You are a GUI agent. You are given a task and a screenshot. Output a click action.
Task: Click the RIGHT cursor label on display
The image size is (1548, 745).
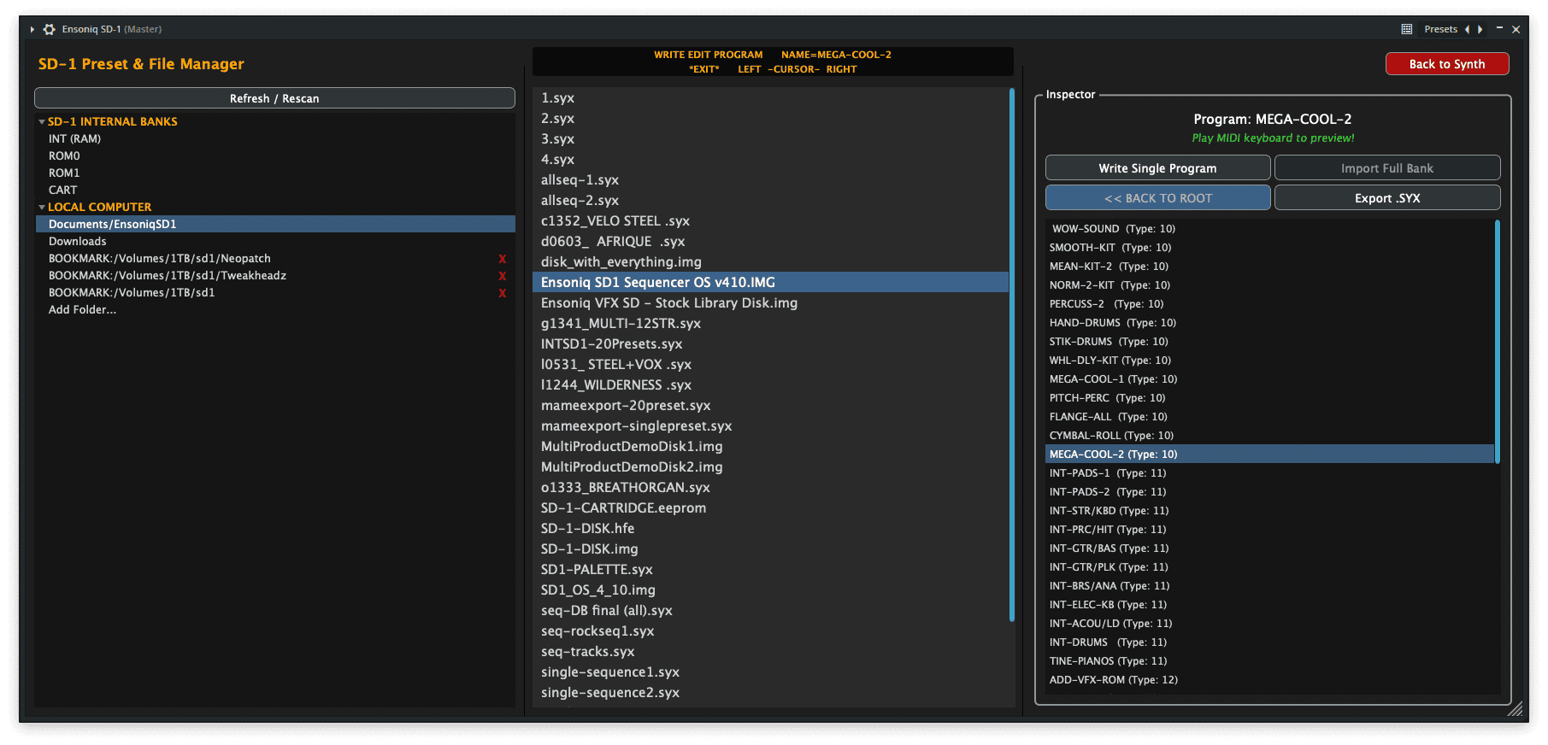click(x=841, y=69)
